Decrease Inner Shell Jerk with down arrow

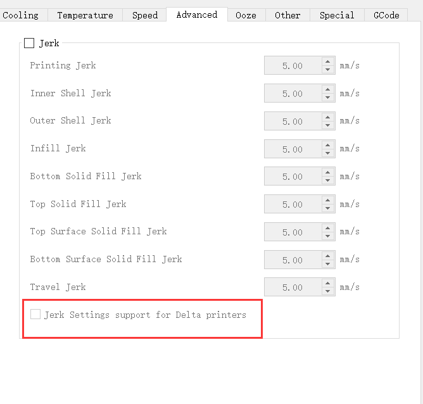point(328,98)
